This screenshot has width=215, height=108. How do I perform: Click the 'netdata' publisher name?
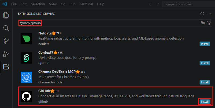point(44,44)
